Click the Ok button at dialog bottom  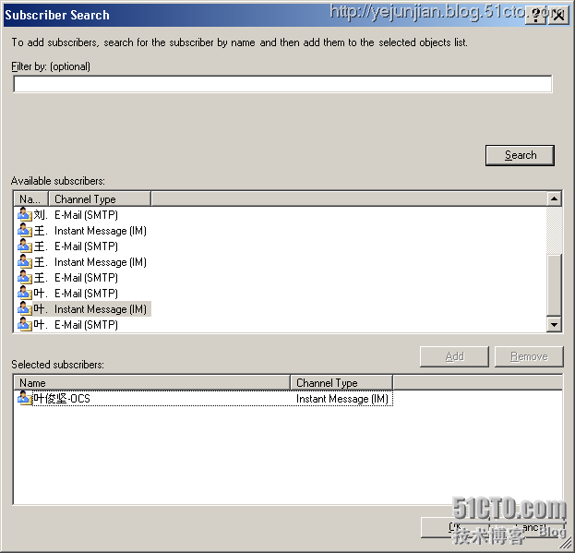[x=455, y=527]
